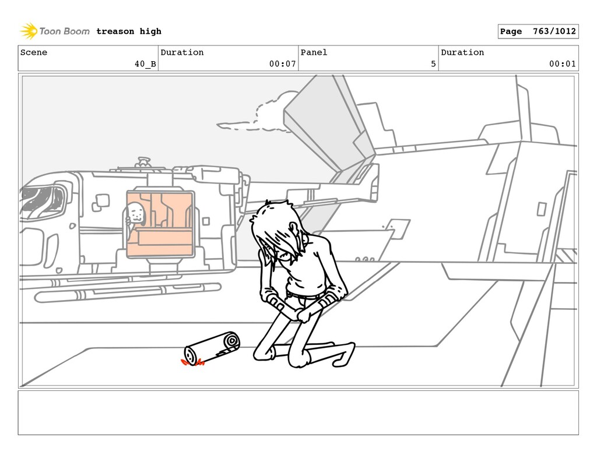Click the 'Panel' header label
The image size is (597, 462).
point(314,52)
